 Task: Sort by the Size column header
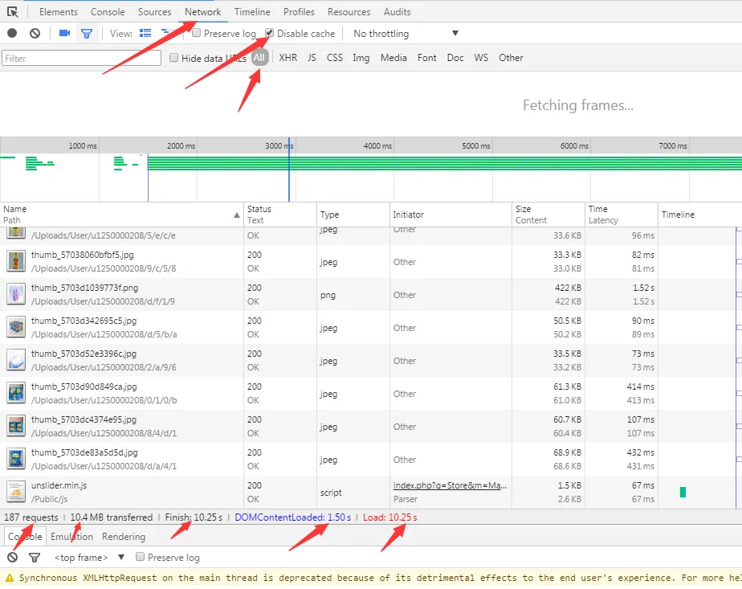[548, 215]
